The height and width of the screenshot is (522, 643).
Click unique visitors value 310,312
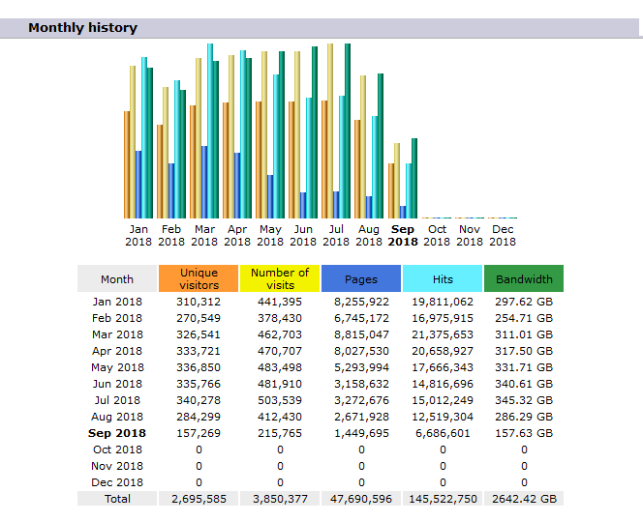(x=199, y=302)
